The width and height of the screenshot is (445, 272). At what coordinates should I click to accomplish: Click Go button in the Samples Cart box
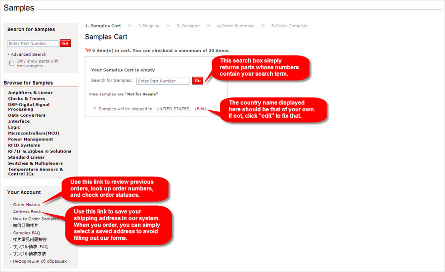pos(197,81)
